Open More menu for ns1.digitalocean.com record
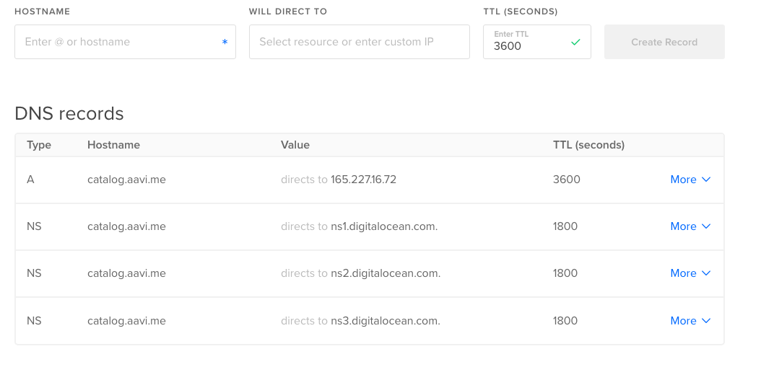 coord(690,226)
